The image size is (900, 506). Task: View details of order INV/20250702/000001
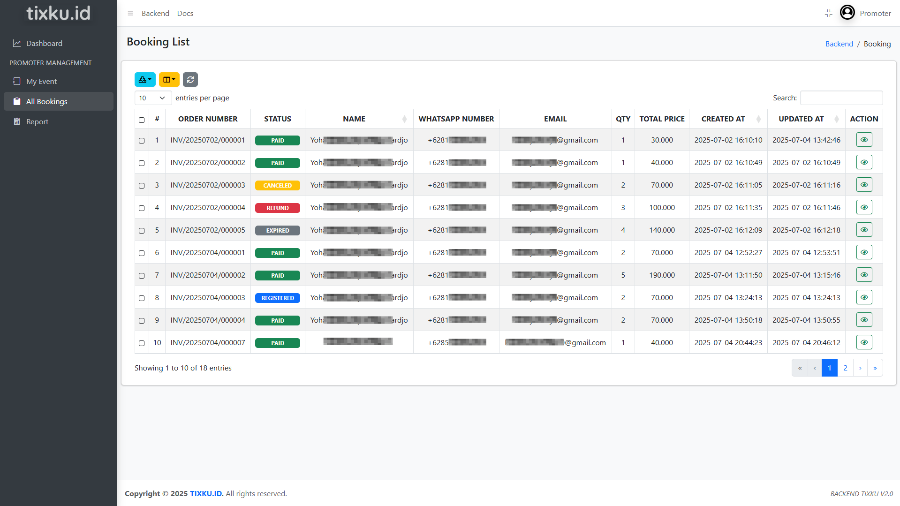pyautogui.click(x=864, y=140)
